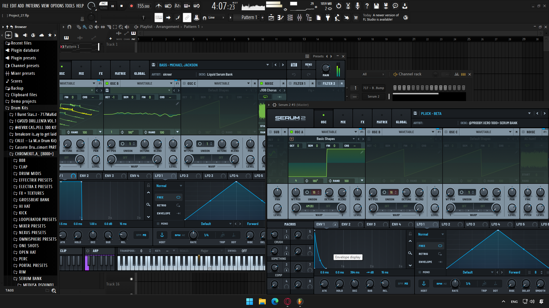549x308 pixels.
Task: Click the 717 - B..Bump channel button
Action: click(373, 88)
